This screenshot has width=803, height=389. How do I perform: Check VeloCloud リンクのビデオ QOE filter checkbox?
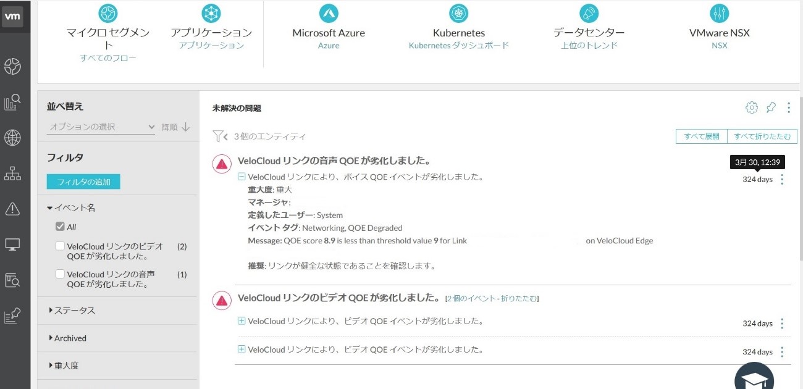60,246
